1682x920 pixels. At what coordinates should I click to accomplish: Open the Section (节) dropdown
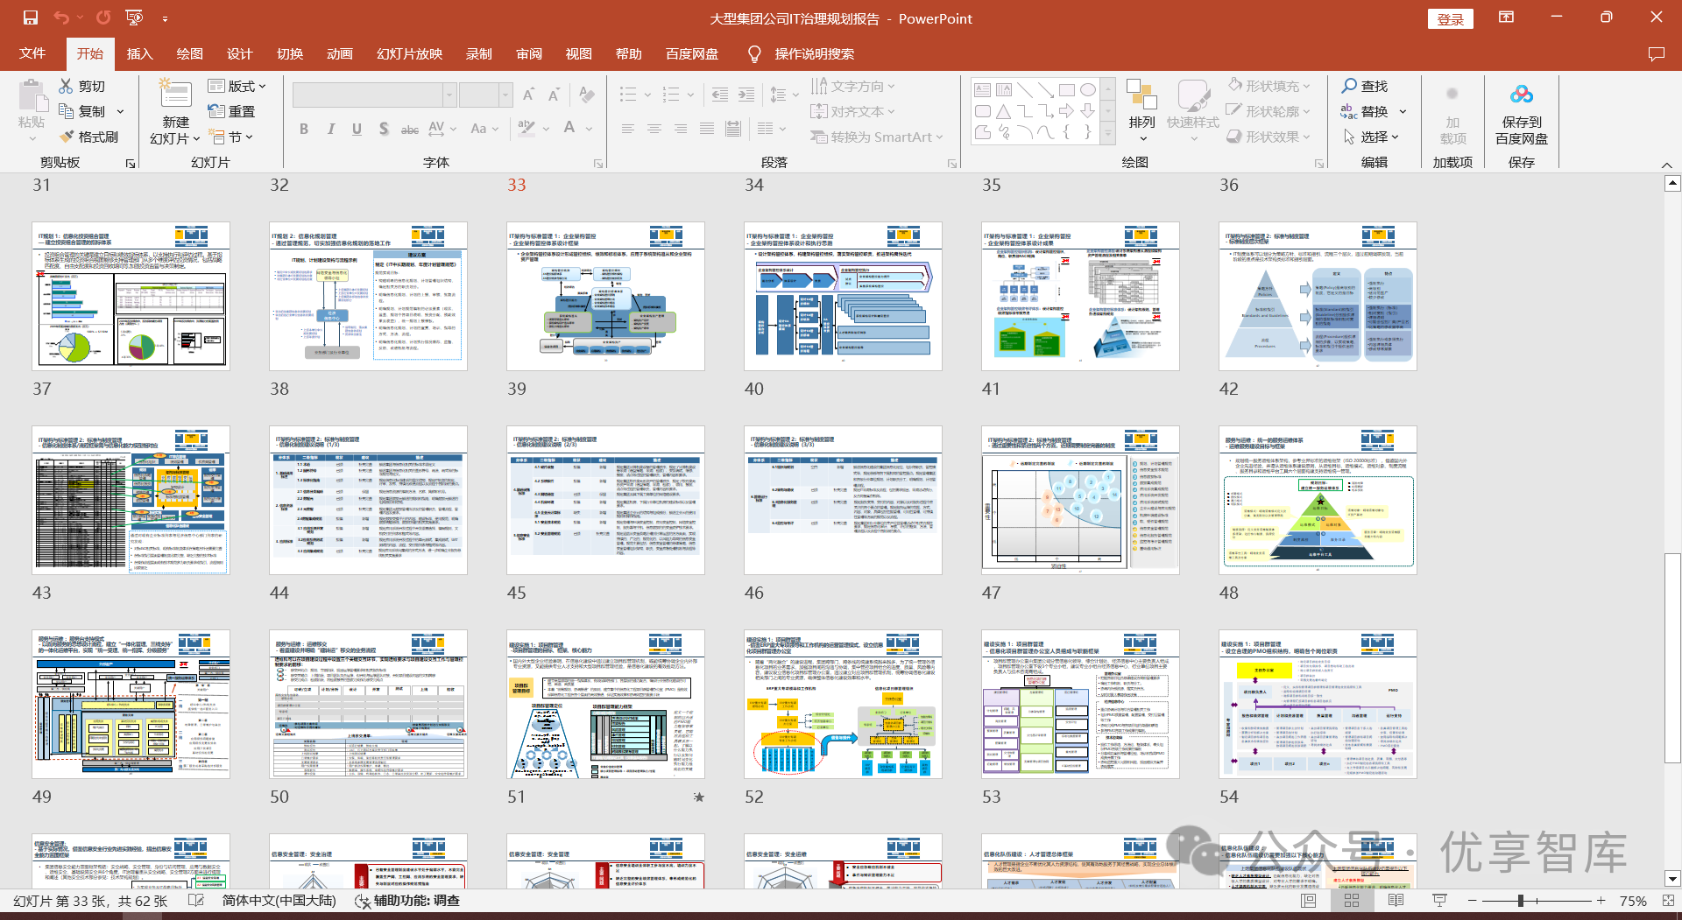232,137
